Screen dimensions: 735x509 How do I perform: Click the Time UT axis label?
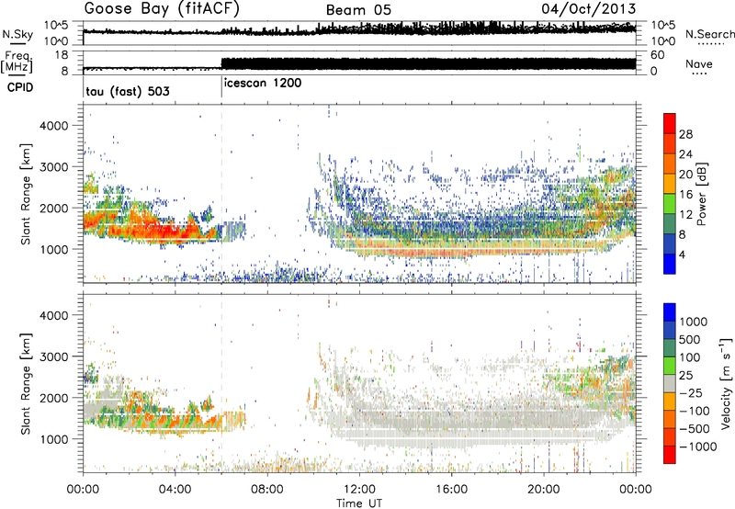point(359,503)
